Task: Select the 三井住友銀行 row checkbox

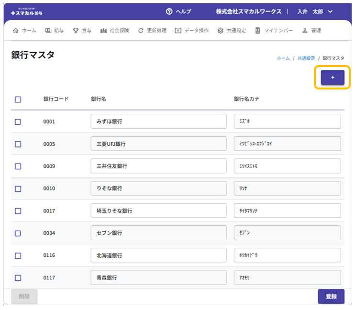Action: (x=18, y=166)
